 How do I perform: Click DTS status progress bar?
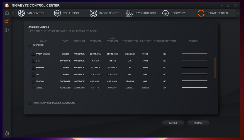194,60
